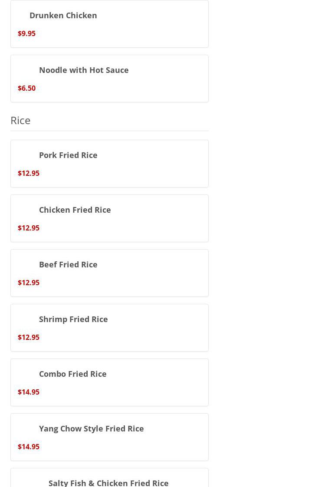Click the $6.50 price label
The width and height of the screenshot is (334, 487).
[x=26, y=88]
